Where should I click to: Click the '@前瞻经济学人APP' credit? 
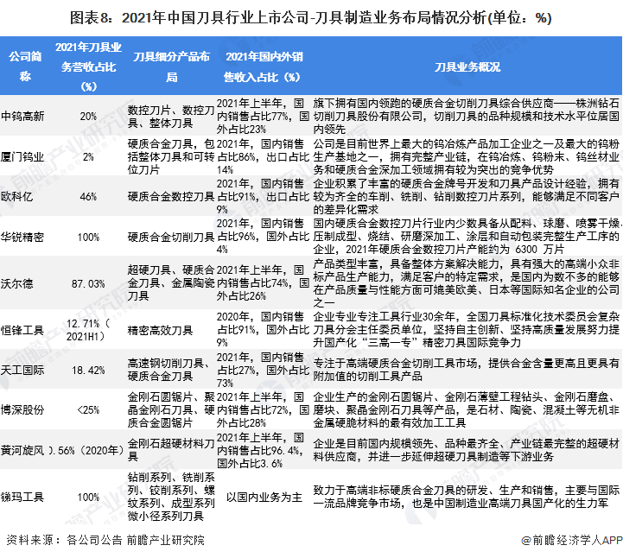[571, 540]
